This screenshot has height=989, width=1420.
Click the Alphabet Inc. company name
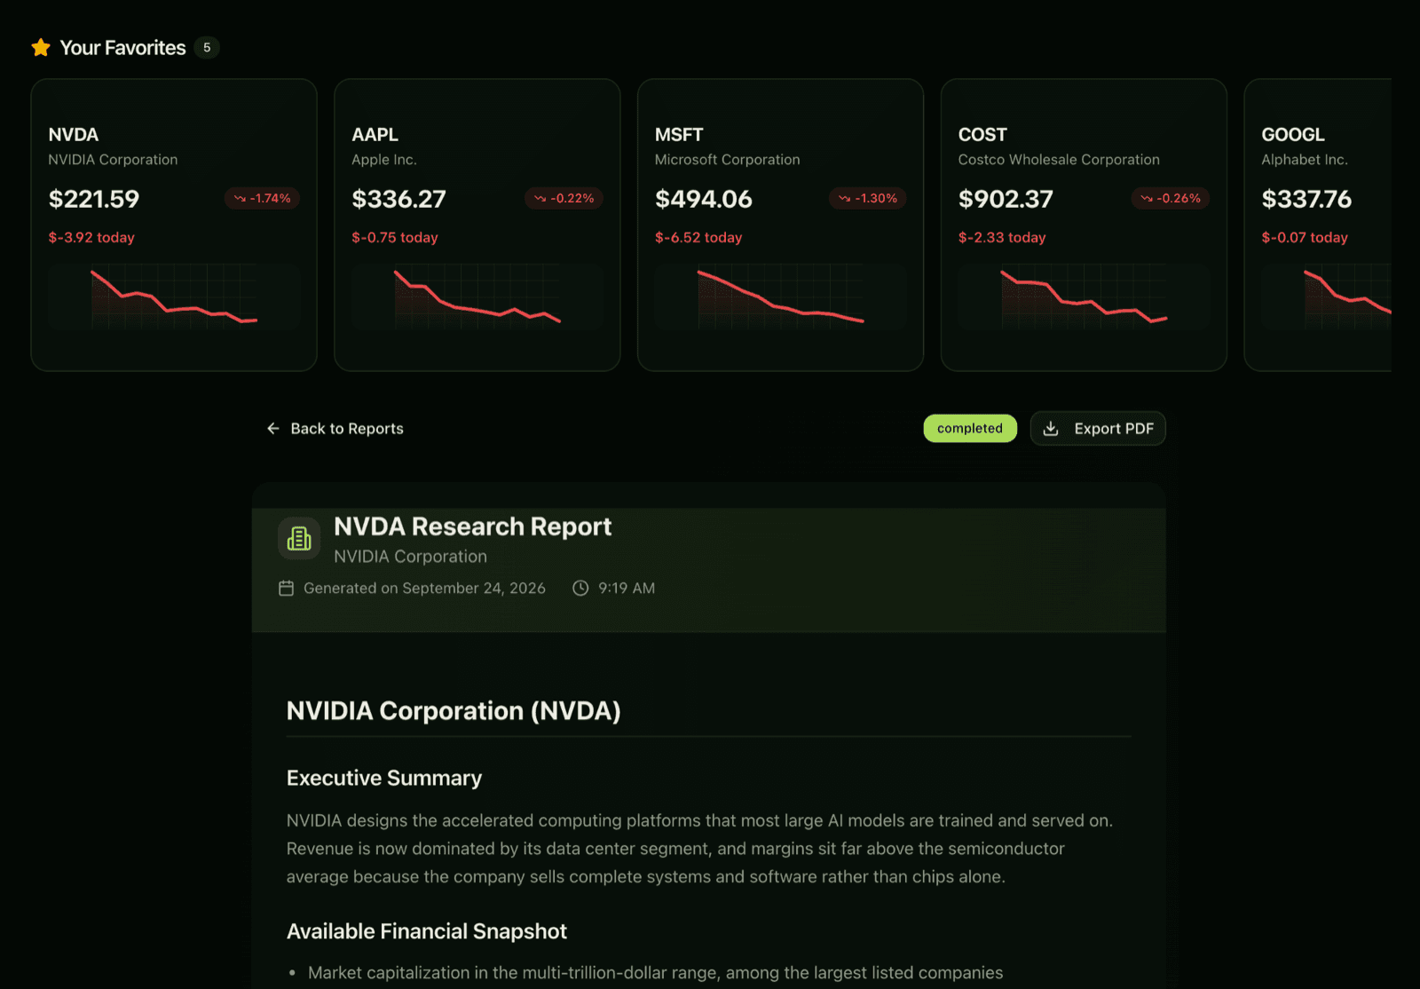point(1305,160)
